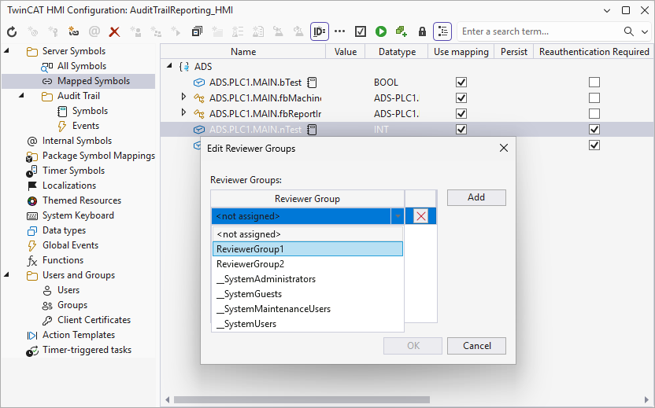Select __SystemUsers group option

308,324
